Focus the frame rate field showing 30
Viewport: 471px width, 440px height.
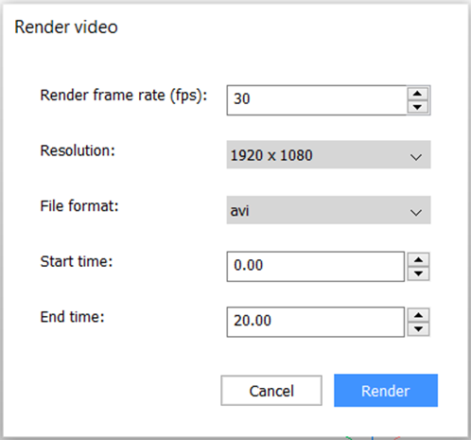point(317,100)
